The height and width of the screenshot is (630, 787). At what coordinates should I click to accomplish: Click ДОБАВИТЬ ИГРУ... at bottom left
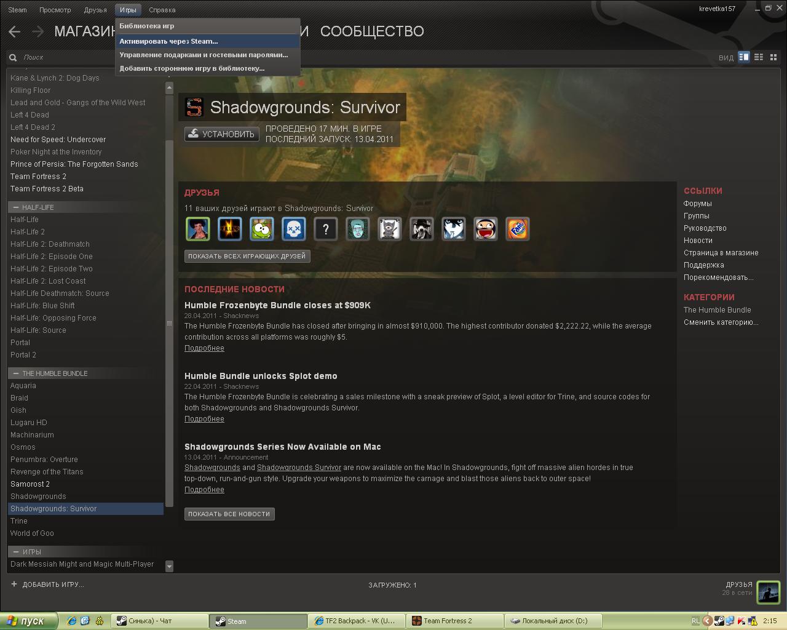[x=53, y=584]
